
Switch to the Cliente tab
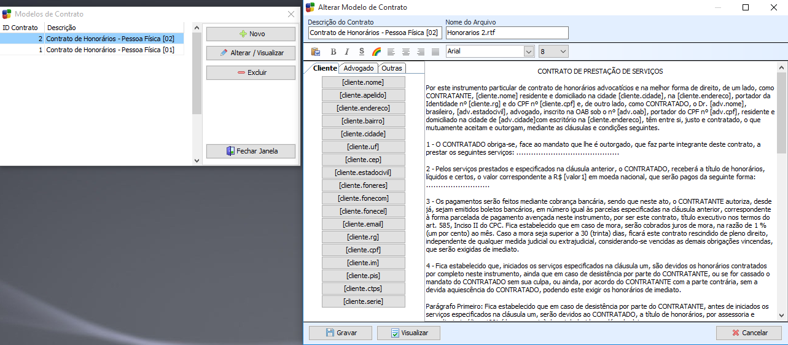coord(325,68)
